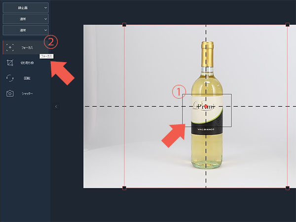This screenshot has width=296, height=222.
Task: Expand the lowest 通常 dropdown
Action: (x=26, y=30)
